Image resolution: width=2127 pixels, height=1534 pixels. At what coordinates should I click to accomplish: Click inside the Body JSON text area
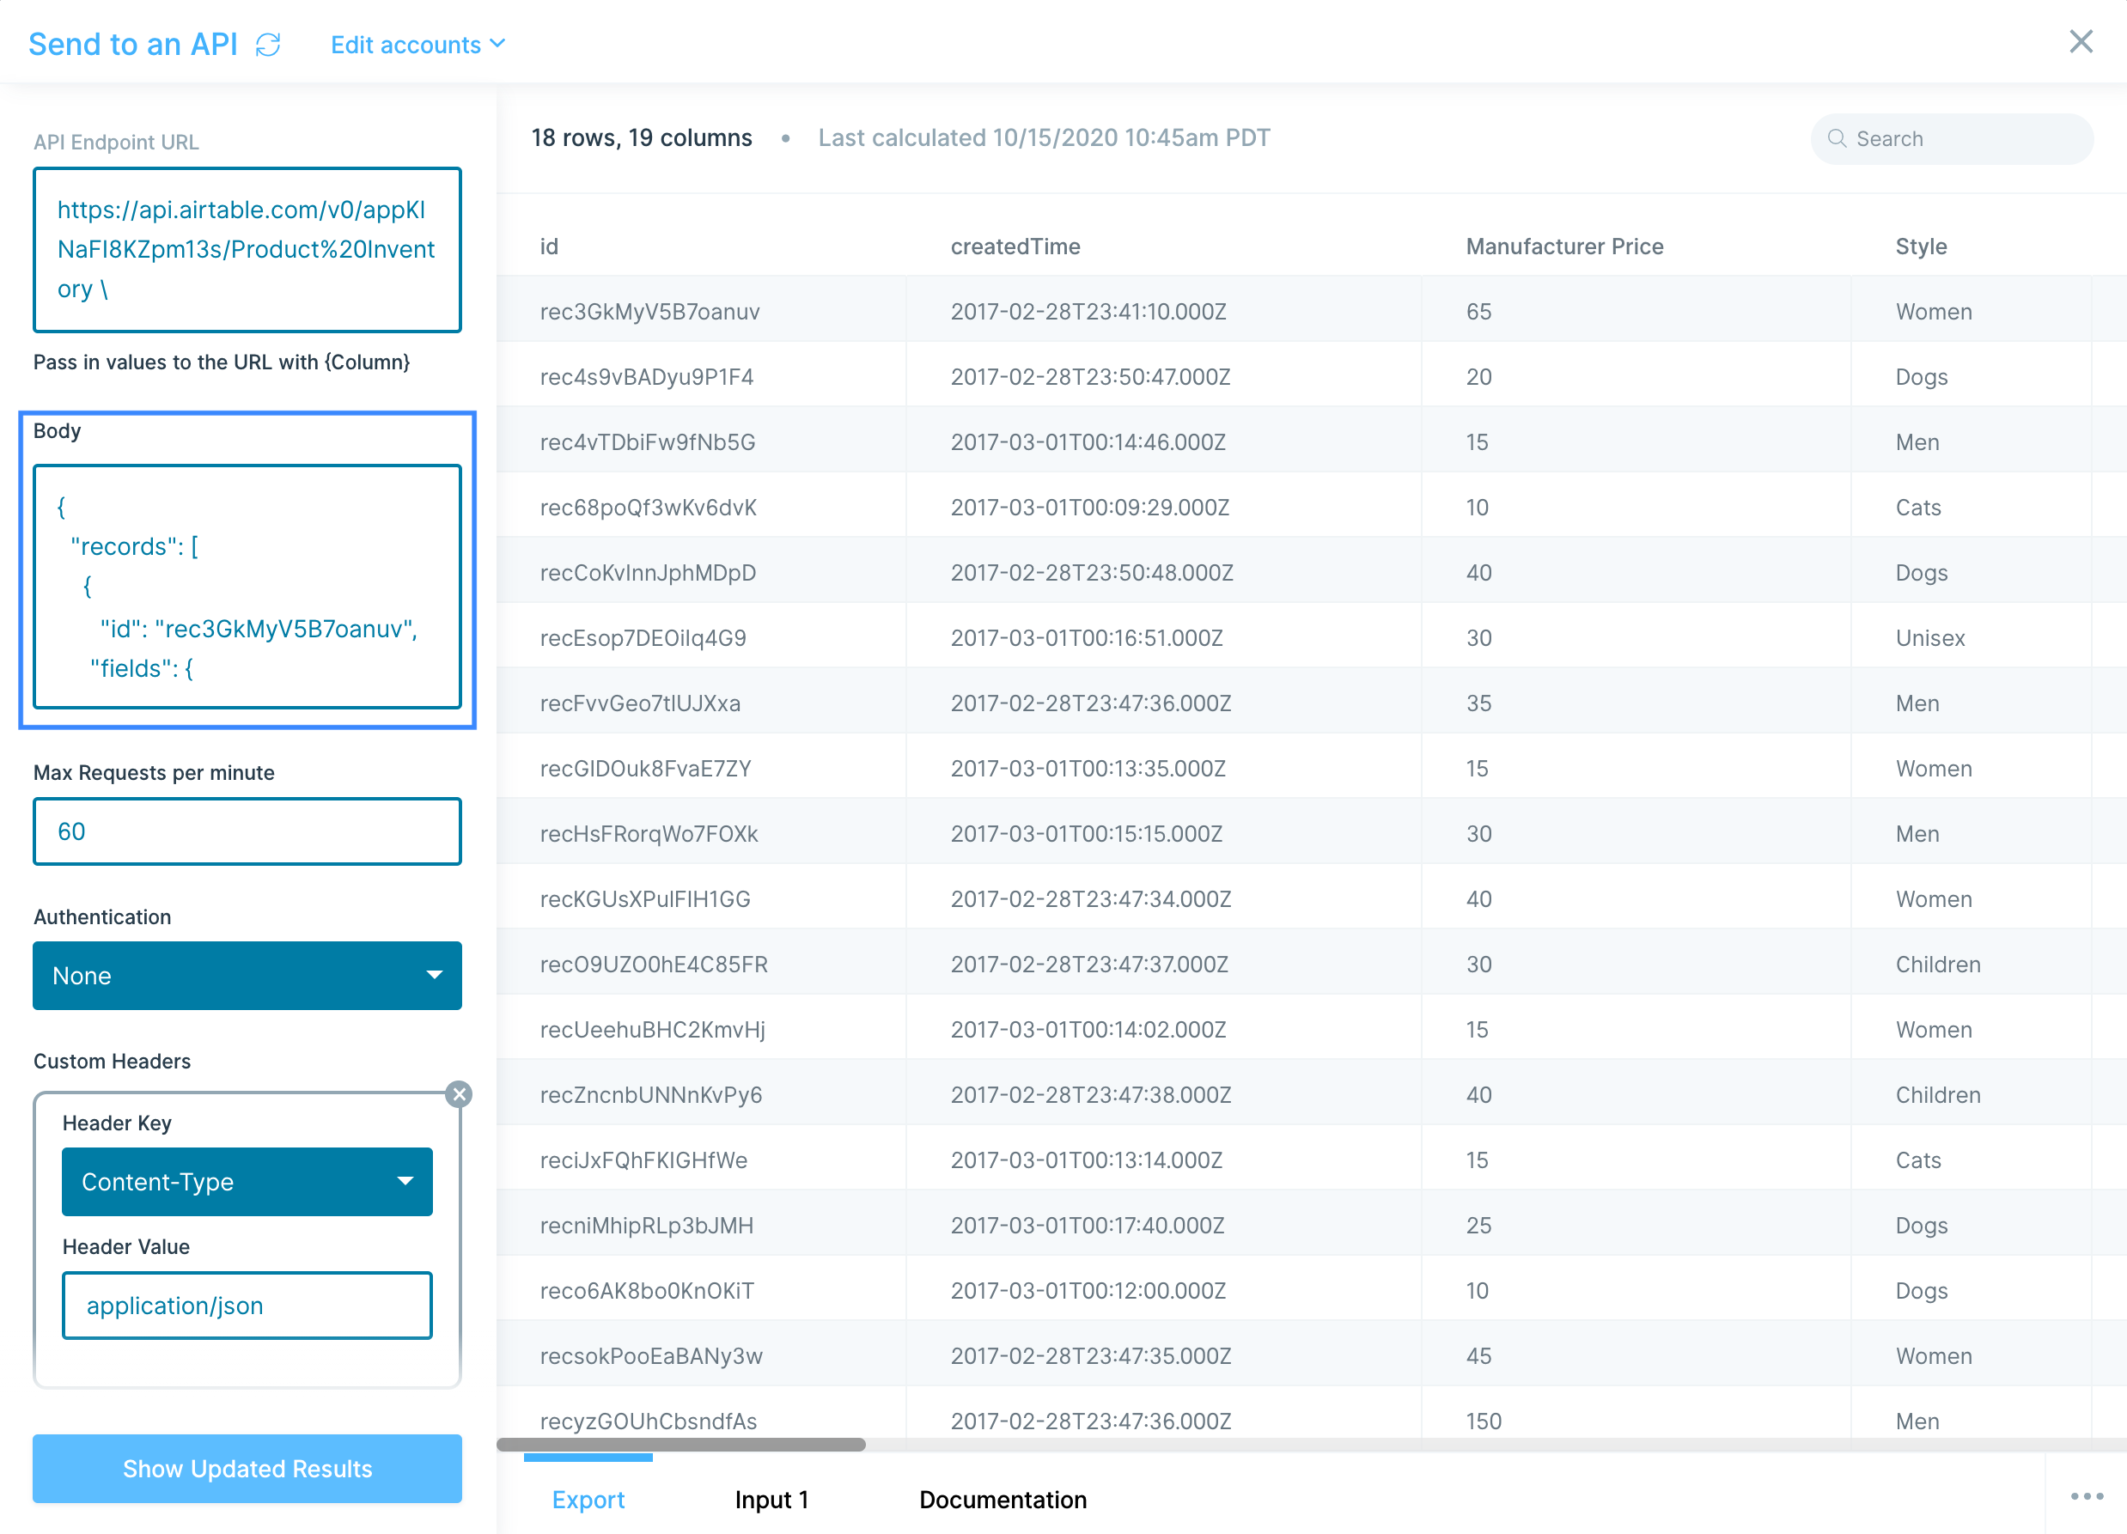click(x=247, y=587)
